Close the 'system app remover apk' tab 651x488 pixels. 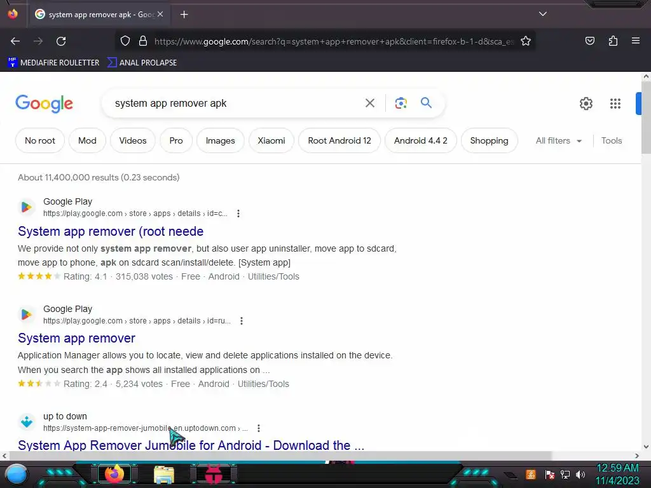coord(160,14)
